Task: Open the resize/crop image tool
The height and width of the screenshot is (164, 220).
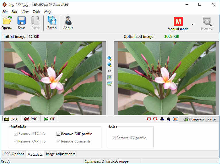Action: [x=175, y=119]
